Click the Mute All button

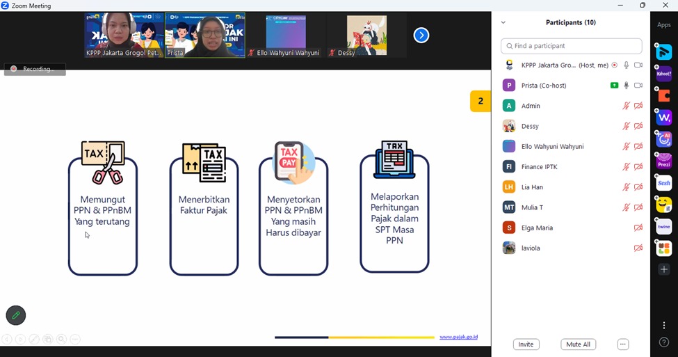tap(578, 344)
